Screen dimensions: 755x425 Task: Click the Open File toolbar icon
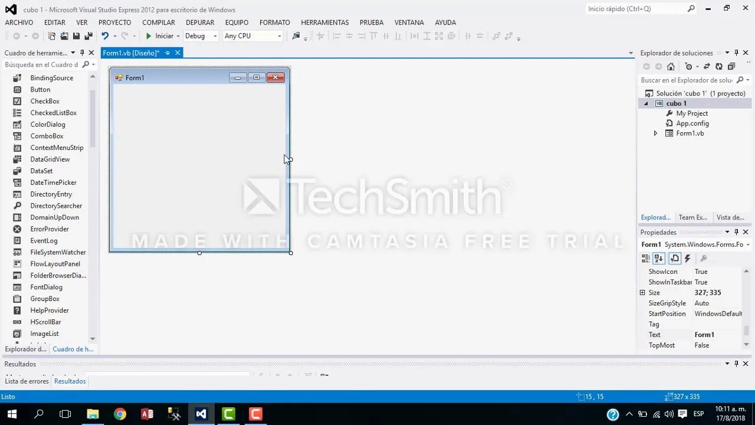[x=64, y=36]
